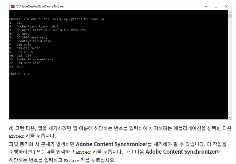This screenshot has height=164, width=236.
Task: Click the option 'CS5-CS5.5-CS6'
Action: [28, 48]
